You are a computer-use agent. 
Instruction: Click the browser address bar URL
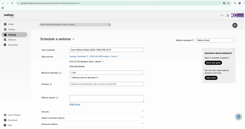click(x=50, y=3)
